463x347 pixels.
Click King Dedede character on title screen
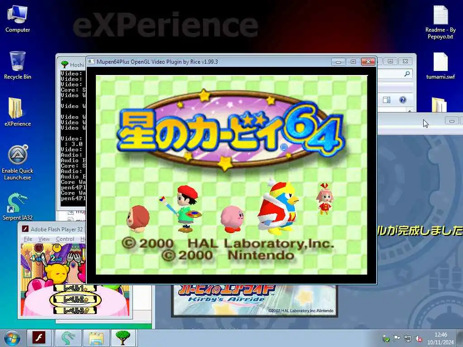click(278, 208)
